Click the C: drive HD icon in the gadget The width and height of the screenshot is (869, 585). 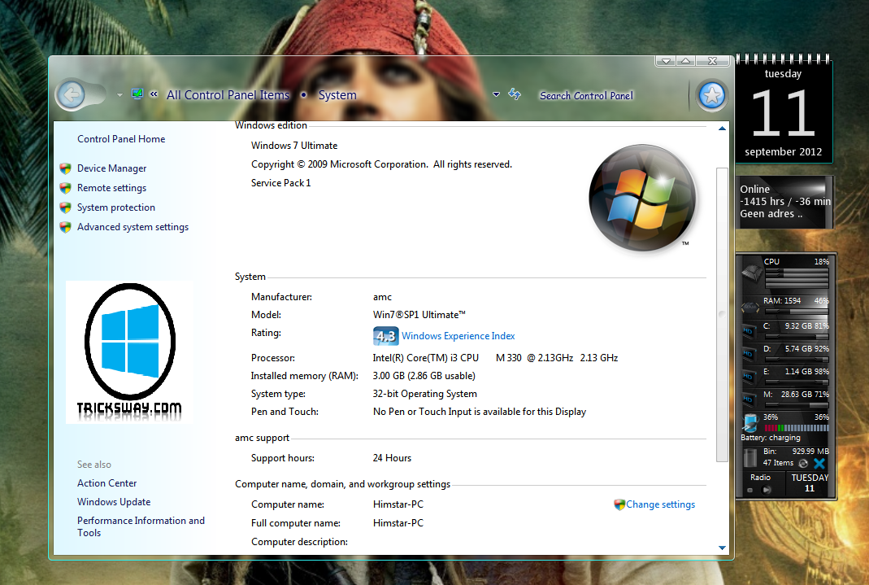tap(748, 331)
